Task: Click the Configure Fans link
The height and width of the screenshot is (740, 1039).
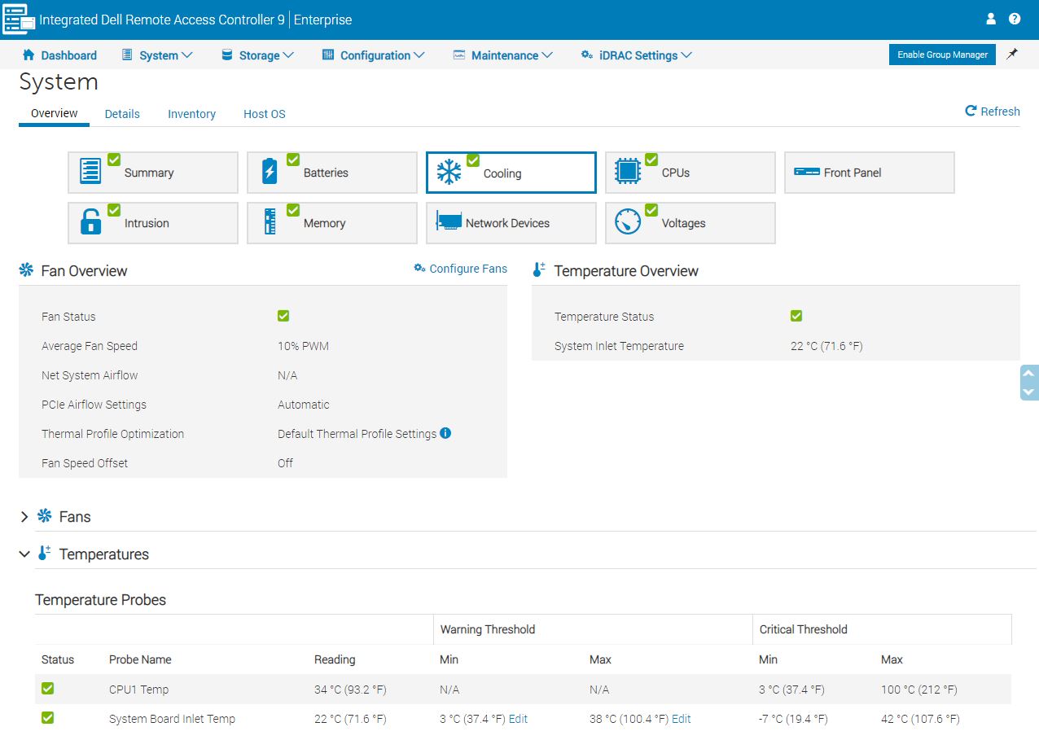Action: (x=460, y=269)
